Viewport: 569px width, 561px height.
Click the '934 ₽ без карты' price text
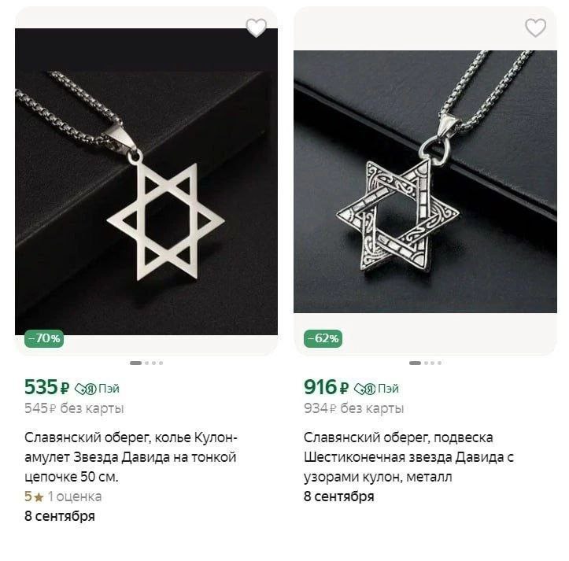[x=354, y=408]
